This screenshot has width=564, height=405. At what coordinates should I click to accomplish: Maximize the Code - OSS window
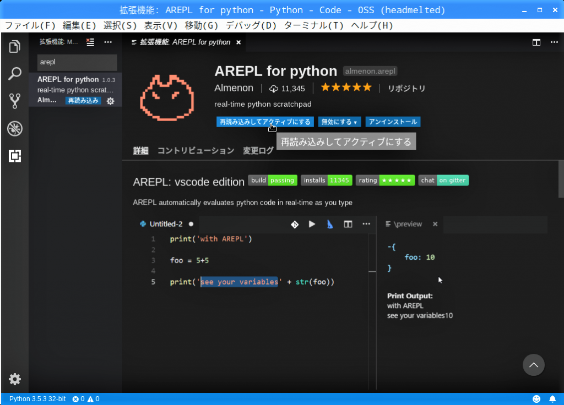540,10
